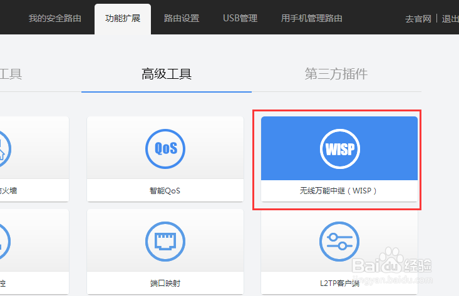Go to 用手机管理路由 tab
Image resolution: width=459 pixels, height=296 pixels.
point(311,18)
